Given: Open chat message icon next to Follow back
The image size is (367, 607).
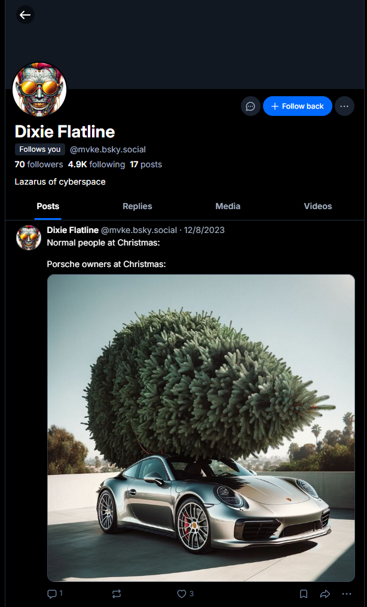Looking at the screenshot, I should coord(250,106).
